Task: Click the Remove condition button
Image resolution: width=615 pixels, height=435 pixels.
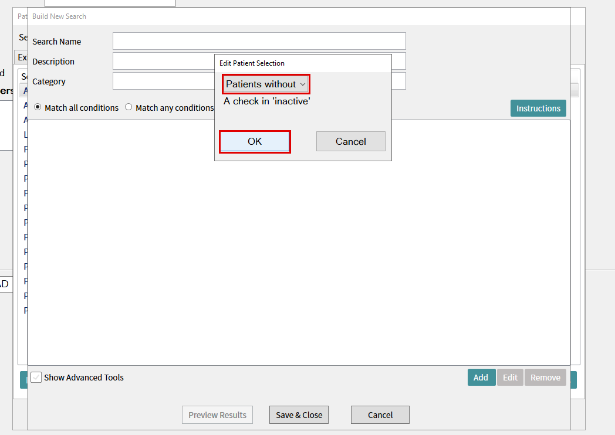Action: 546,378
